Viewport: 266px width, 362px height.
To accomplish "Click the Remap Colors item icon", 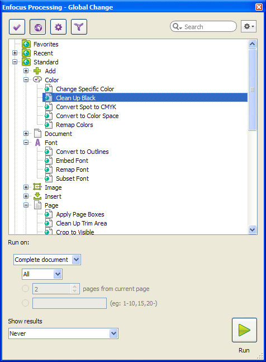I will pos(49,125).
